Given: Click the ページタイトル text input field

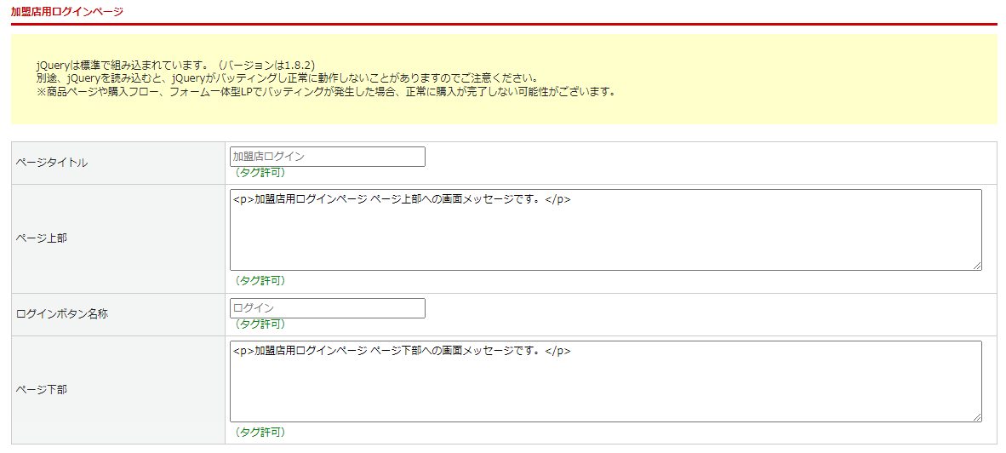Looking at the screenshot, I should tap(327, 157).
